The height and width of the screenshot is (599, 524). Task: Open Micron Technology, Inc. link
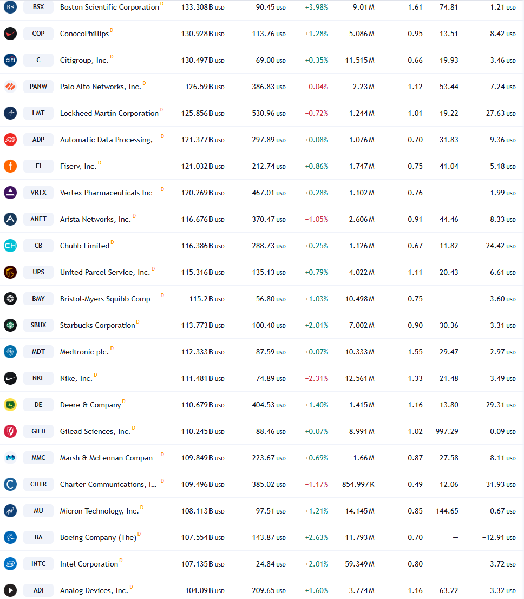(x=99, y=511)
